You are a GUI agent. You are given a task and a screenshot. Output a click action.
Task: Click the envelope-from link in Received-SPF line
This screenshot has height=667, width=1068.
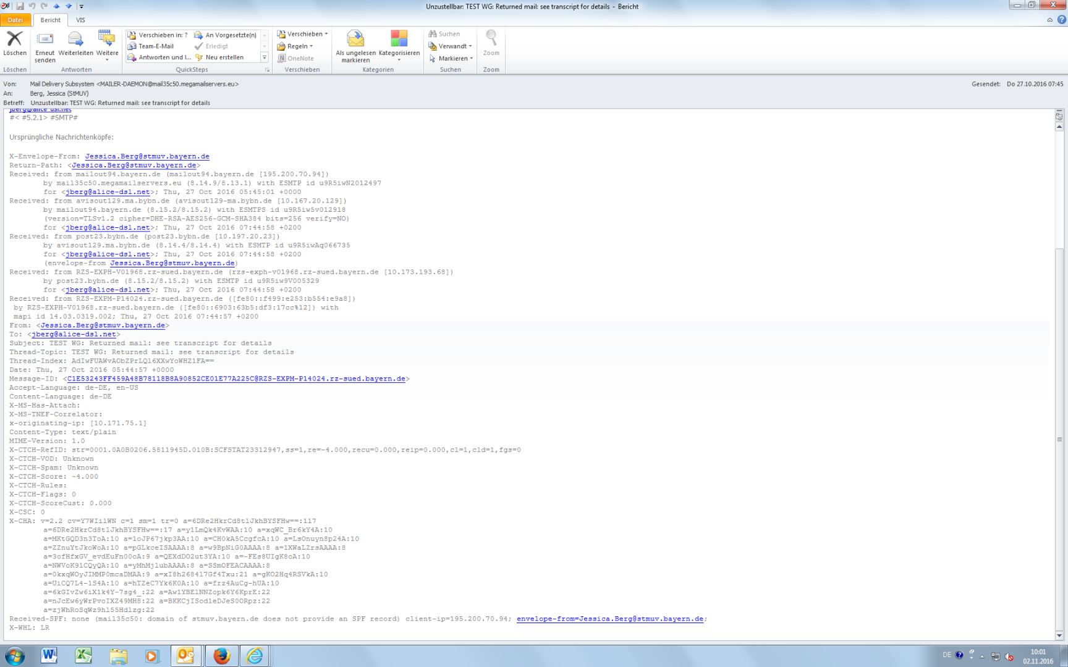click(x=610, y=619)
